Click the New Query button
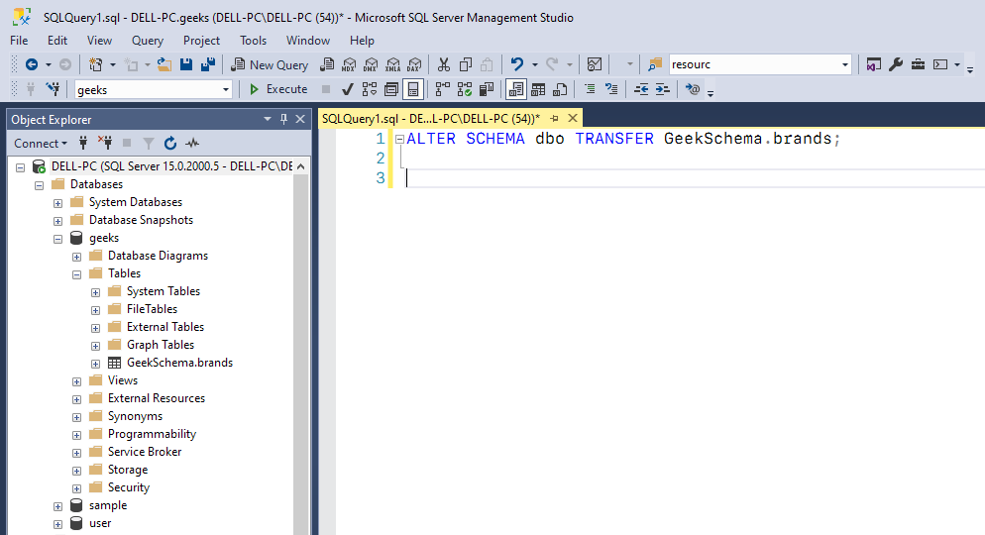Viewport: 985px width, 535px height. (270, 64)
